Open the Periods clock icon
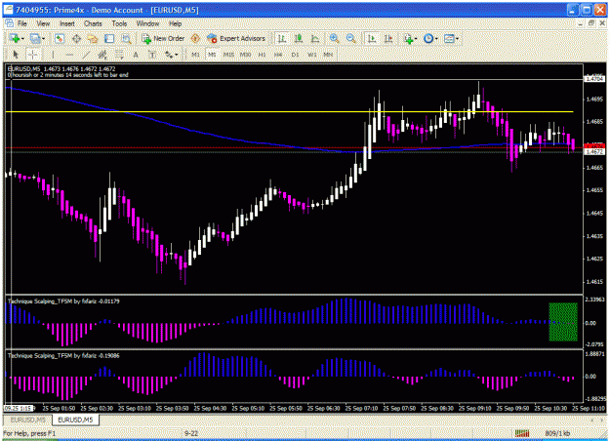This screenshot has width=610, height=441. (x=428, y=38)
